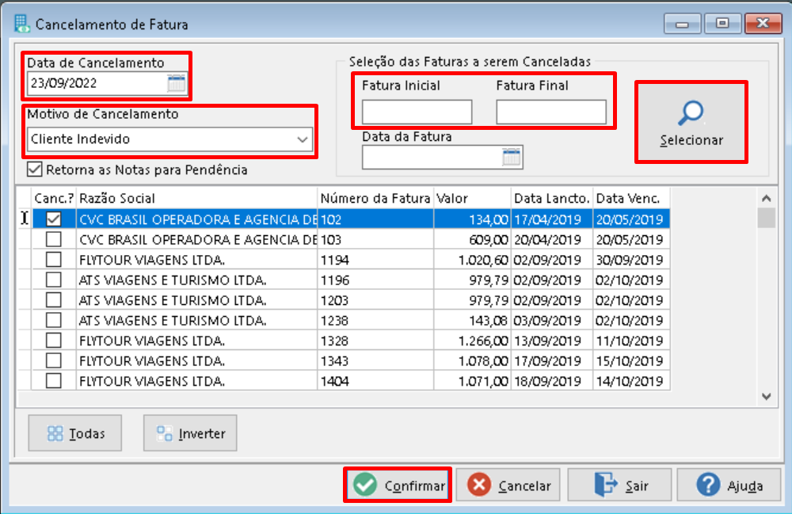Toggle Retorna as Notas para Pendência checkbox
The width and height of the screenshot is (792, 514).
click(x=34, y=169)
